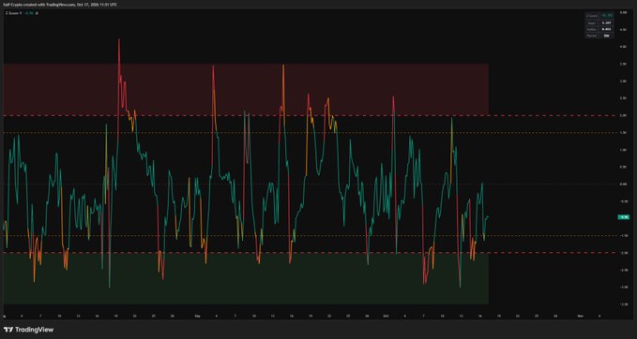Click the Z-Score Y indicator legend title

click(x=13, y=13)
